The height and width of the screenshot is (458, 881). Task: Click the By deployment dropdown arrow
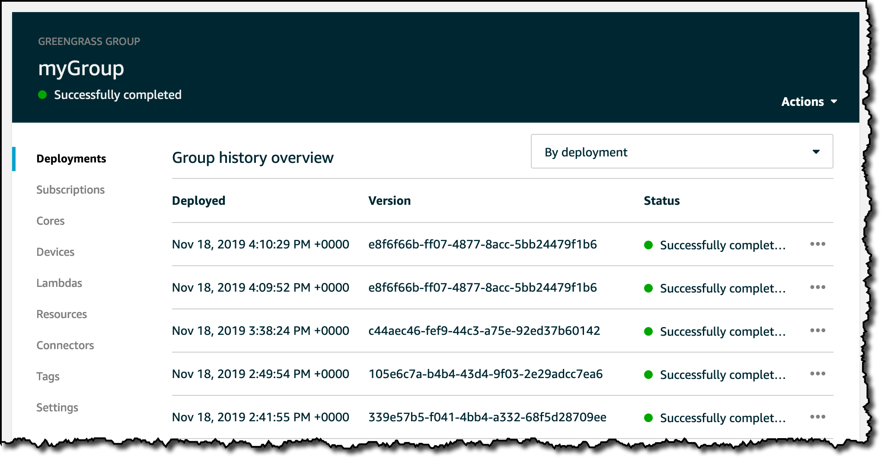point(816,152)
